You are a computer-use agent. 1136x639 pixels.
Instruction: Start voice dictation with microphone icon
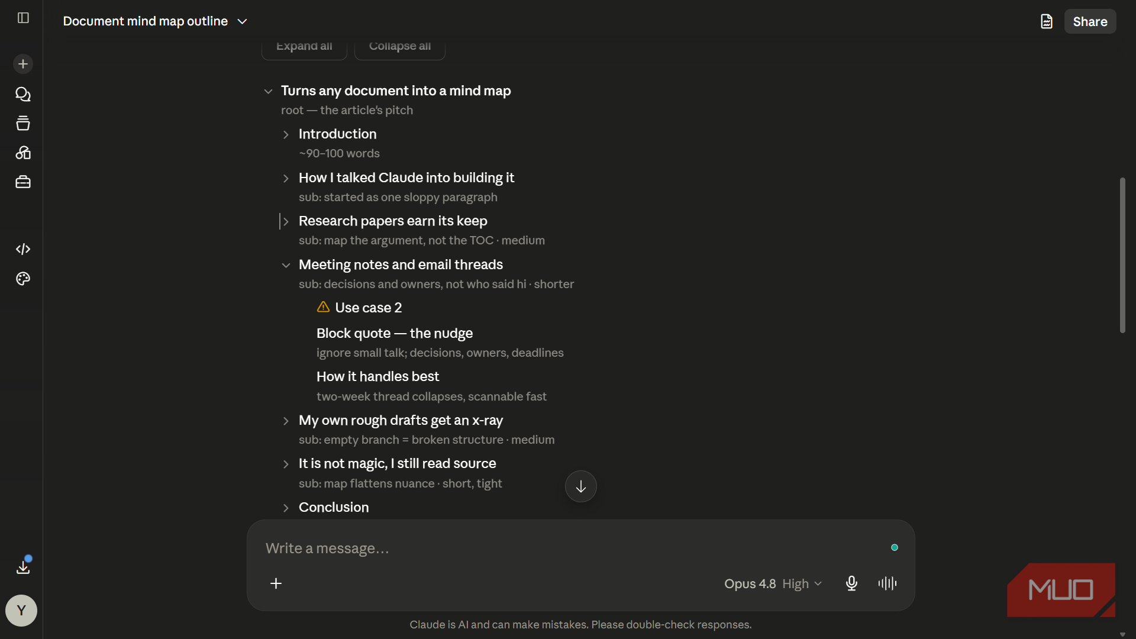pyautogui.click(x=851, y=583)
